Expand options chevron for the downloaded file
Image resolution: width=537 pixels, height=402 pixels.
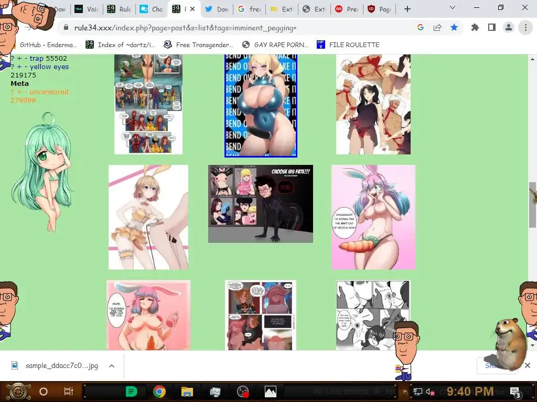112,366
